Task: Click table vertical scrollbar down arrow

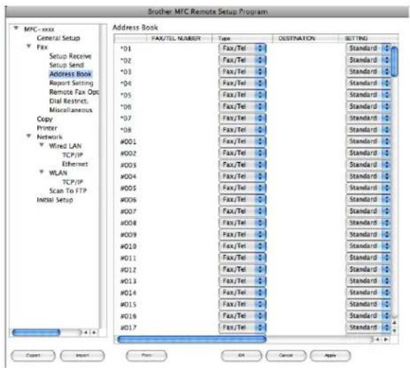Action: tap(395, 331)
